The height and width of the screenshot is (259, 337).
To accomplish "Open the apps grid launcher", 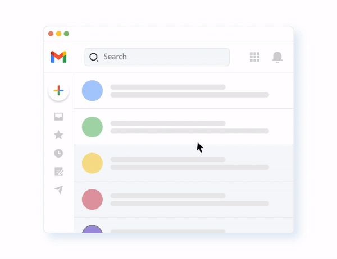I will (x=254, y=57).
